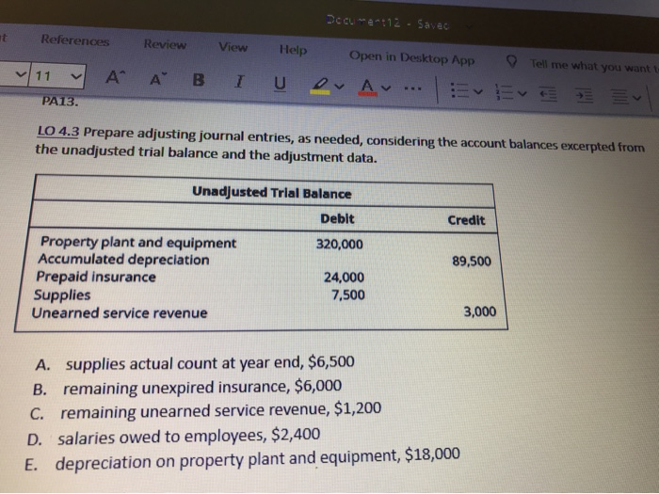Click the Unearned service revenue row label
659x494 pixels.
coord(120,313)
